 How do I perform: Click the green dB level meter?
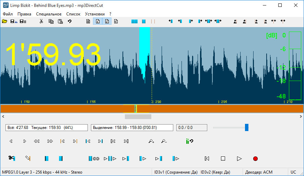click(x=295, y=66)
